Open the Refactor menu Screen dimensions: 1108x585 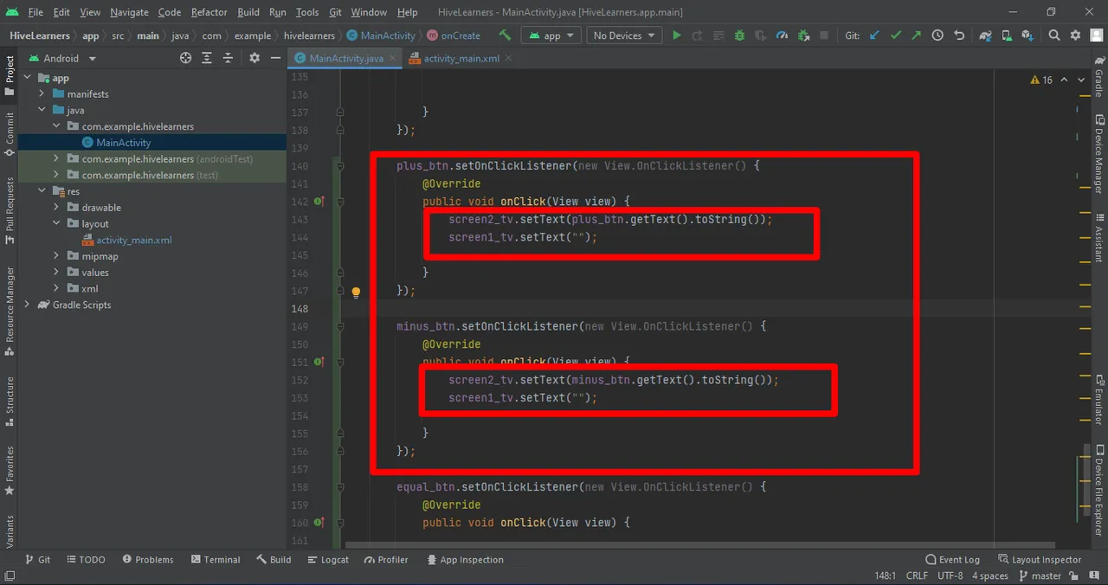point(209,12)
